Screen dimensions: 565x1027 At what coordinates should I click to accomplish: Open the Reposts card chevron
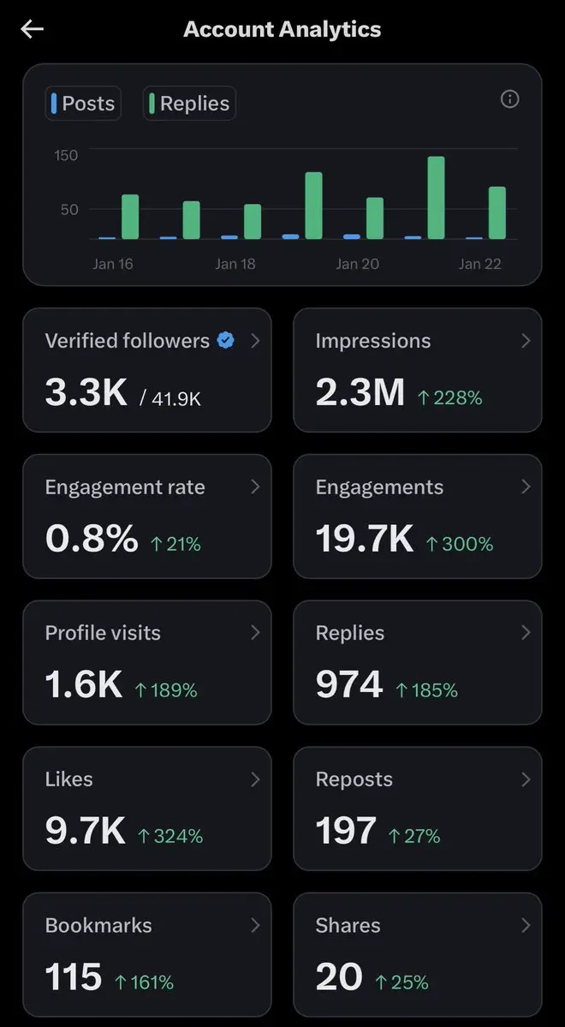pos(525,779)
